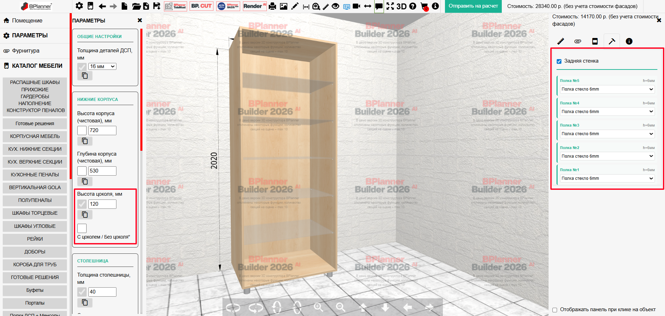Select the ruler measure tool in top toolbar
The width and height of the screenshot is (665, 316).
(x=326, y=6)
